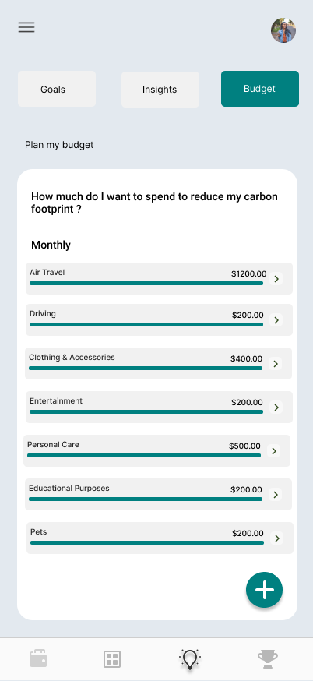Image resolution: width=313 pixels, height=681 pixels.
Task: Expand Clothing & Accessories chevron
Action: click(275, 363)
